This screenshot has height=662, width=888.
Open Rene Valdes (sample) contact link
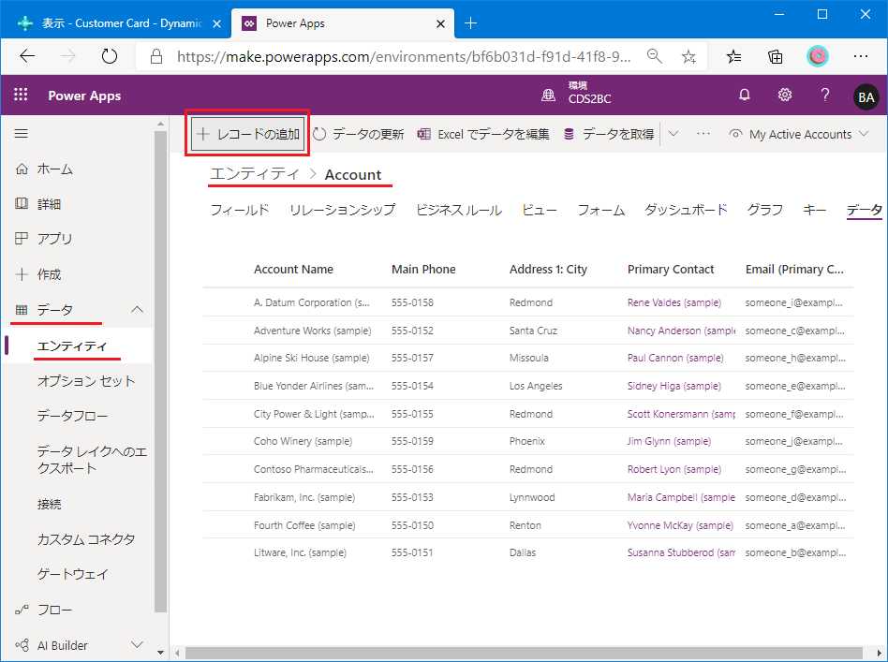[x=673, y=302]
